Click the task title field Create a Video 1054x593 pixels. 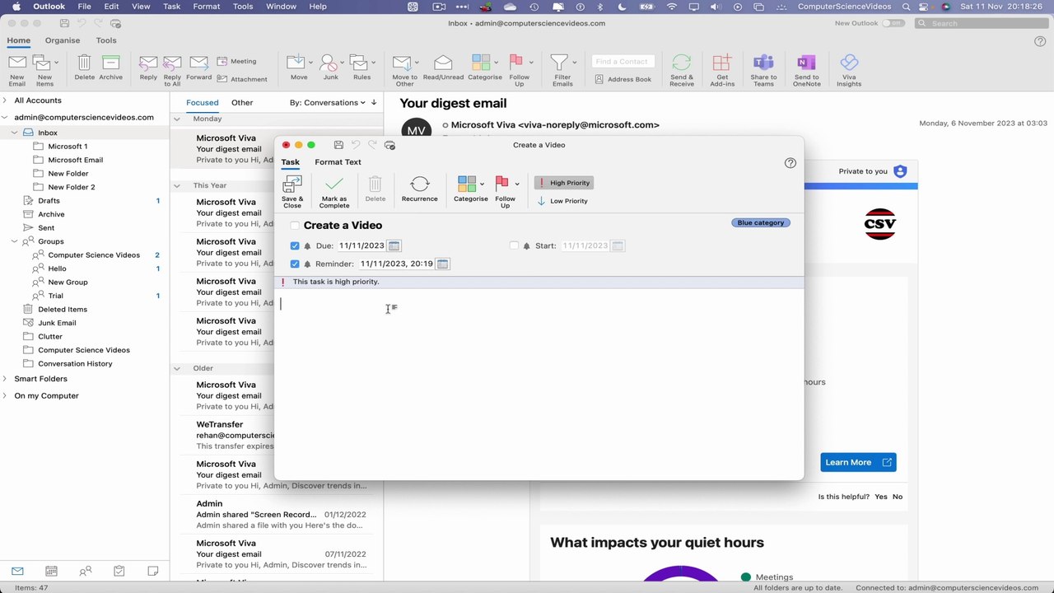click(343, 226)
